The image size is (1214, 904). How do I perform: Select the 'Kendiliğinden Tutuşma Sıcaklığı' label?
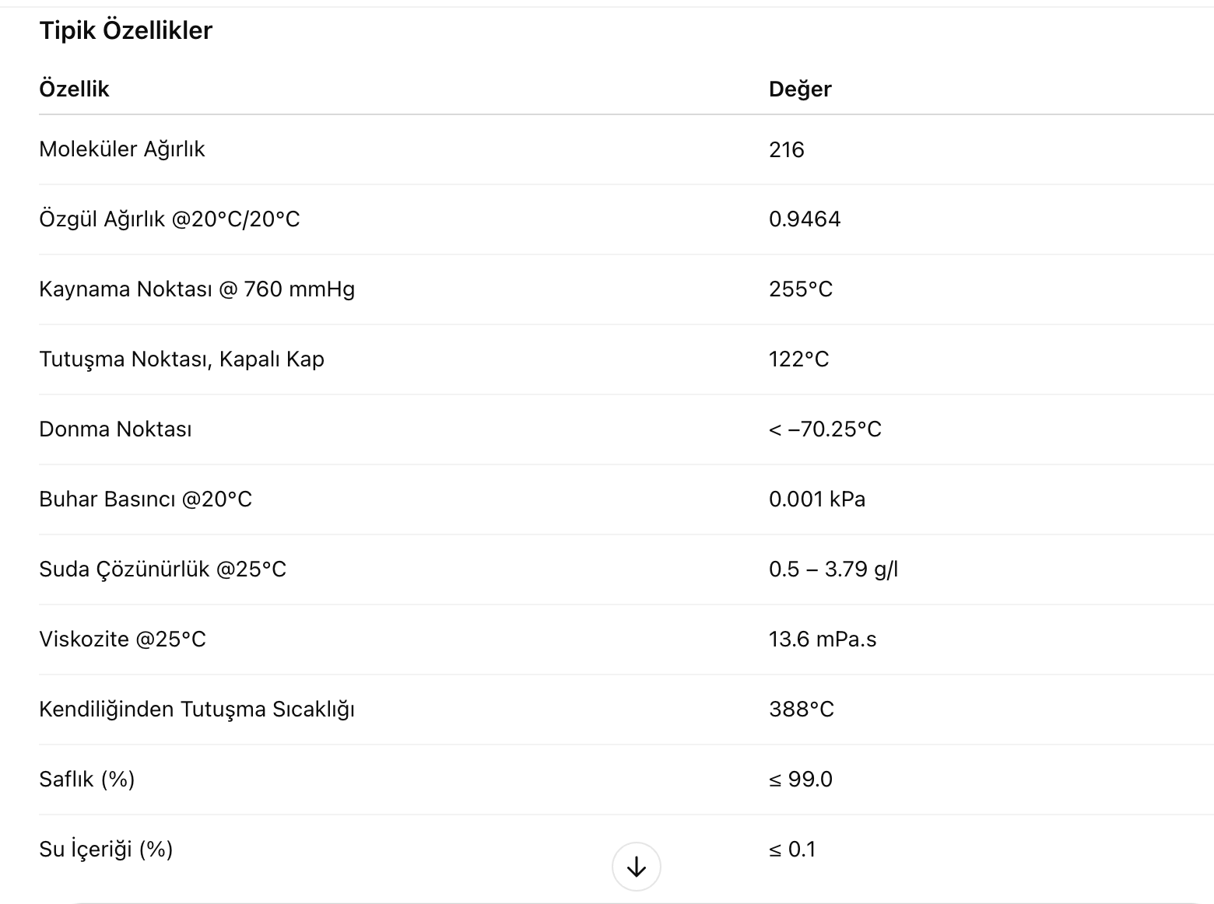coord(197,710)
